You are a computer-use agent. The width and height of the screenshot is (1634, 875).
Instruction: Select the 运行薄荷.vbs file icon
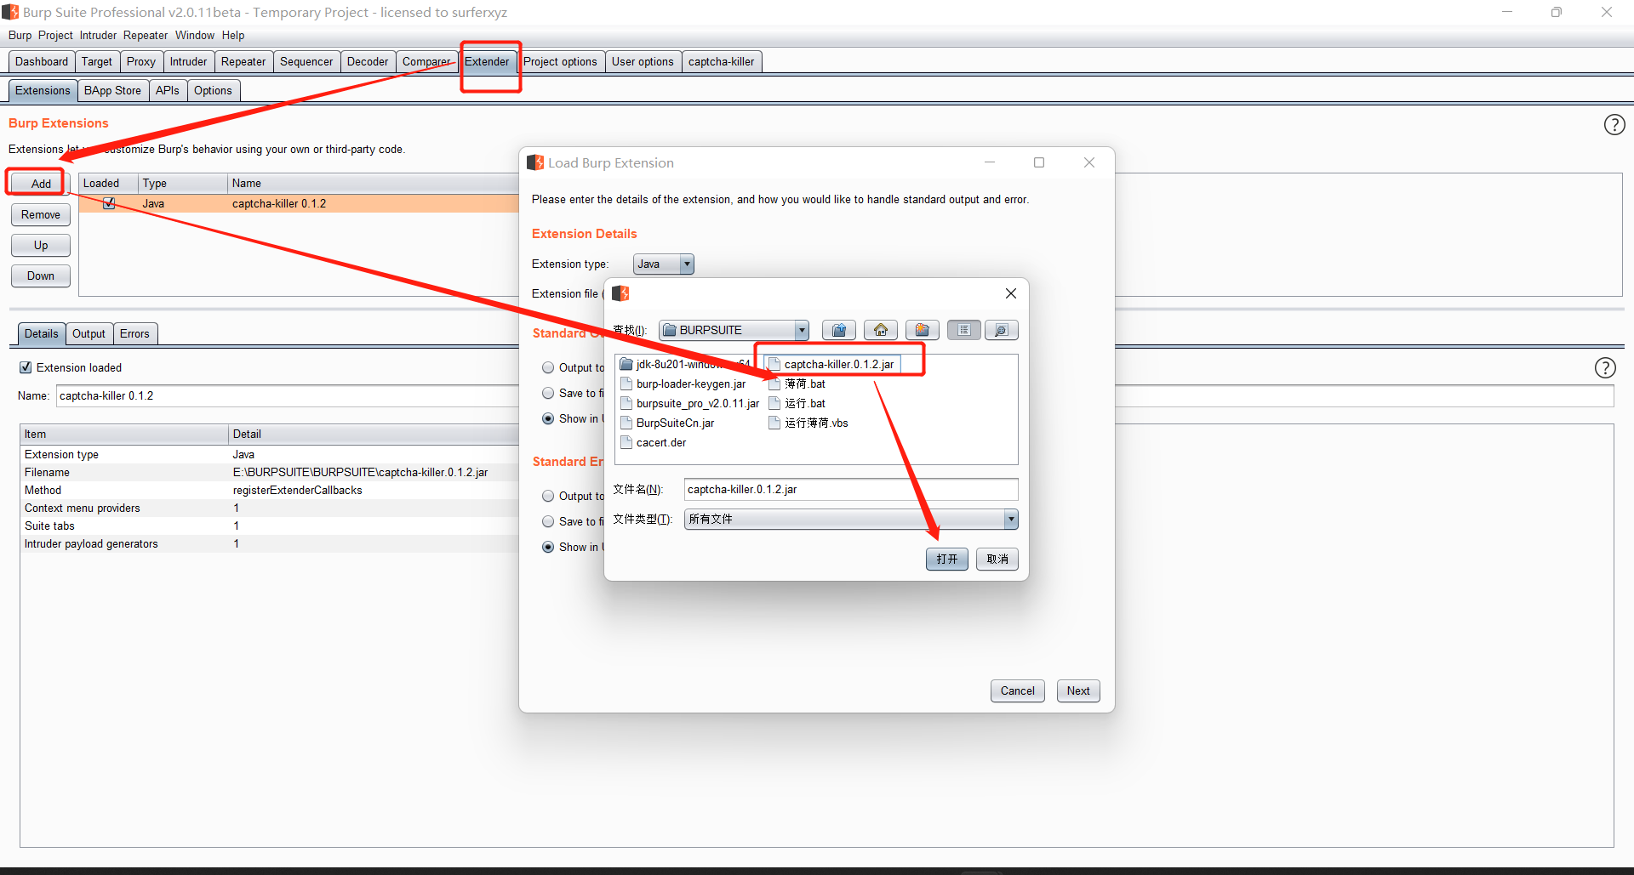coord(774,423)
